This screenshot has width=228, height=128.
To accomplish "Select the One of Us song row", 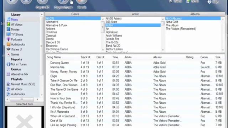I will pyautogui.click(x=135, y=121).
